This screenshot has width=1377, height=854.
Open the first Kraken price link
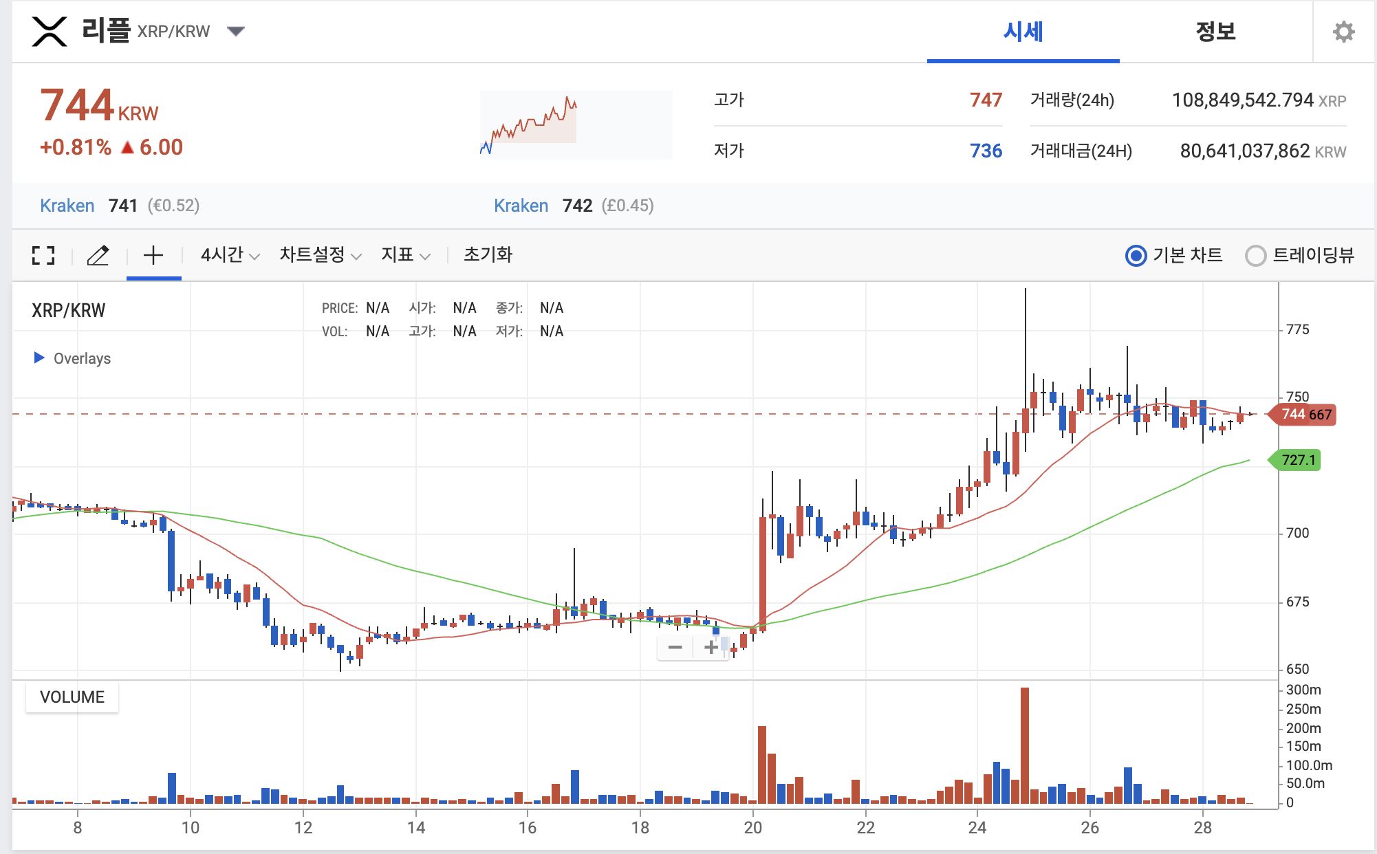coord(67,206)
